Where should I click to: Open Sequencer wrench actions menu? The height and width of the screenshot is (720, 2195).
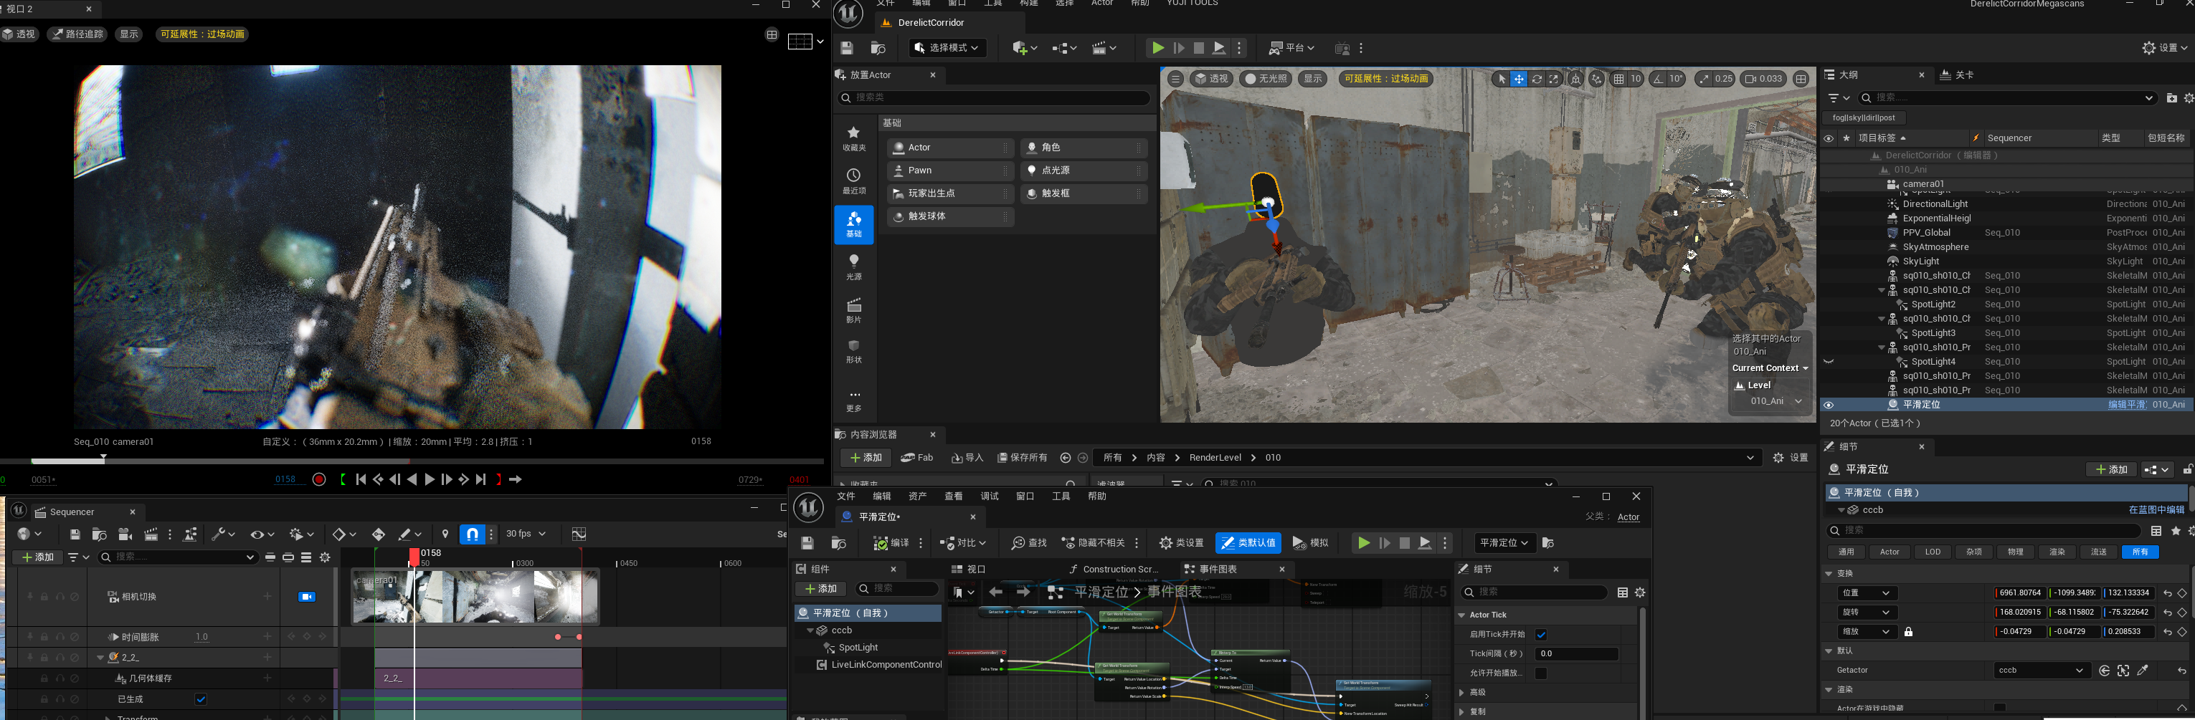[222, 534]
